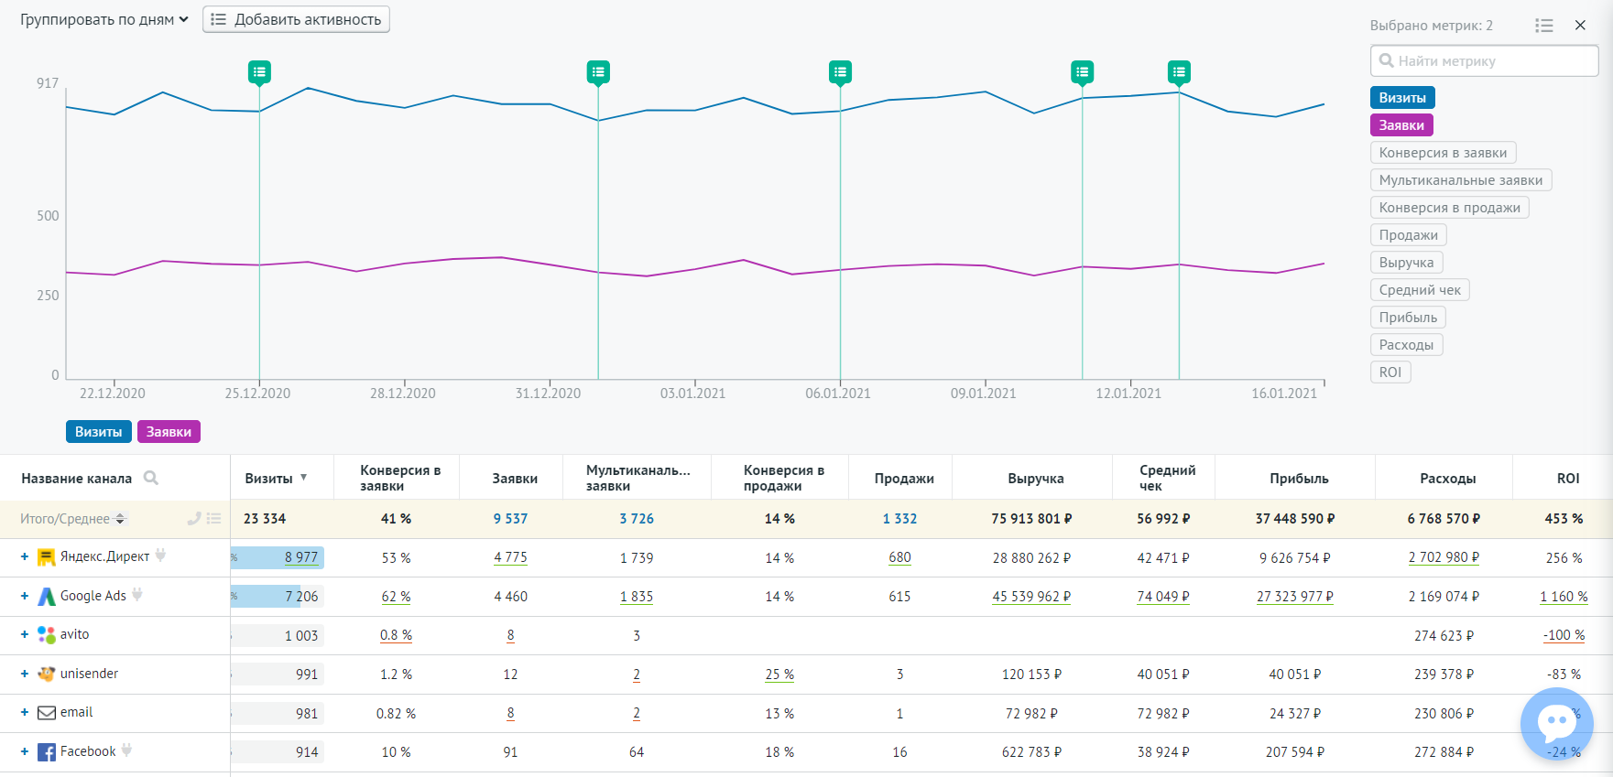Open the 2 702 980 ₽ expenses link
The width and height of the screenshot is (1613, 777).
click(x=1444, y=557)
